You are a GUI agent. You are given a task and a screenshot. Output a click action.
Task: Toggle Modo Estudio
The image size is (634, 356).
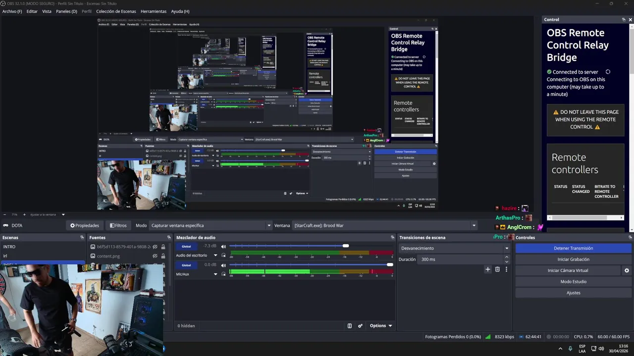click(573, 282)
